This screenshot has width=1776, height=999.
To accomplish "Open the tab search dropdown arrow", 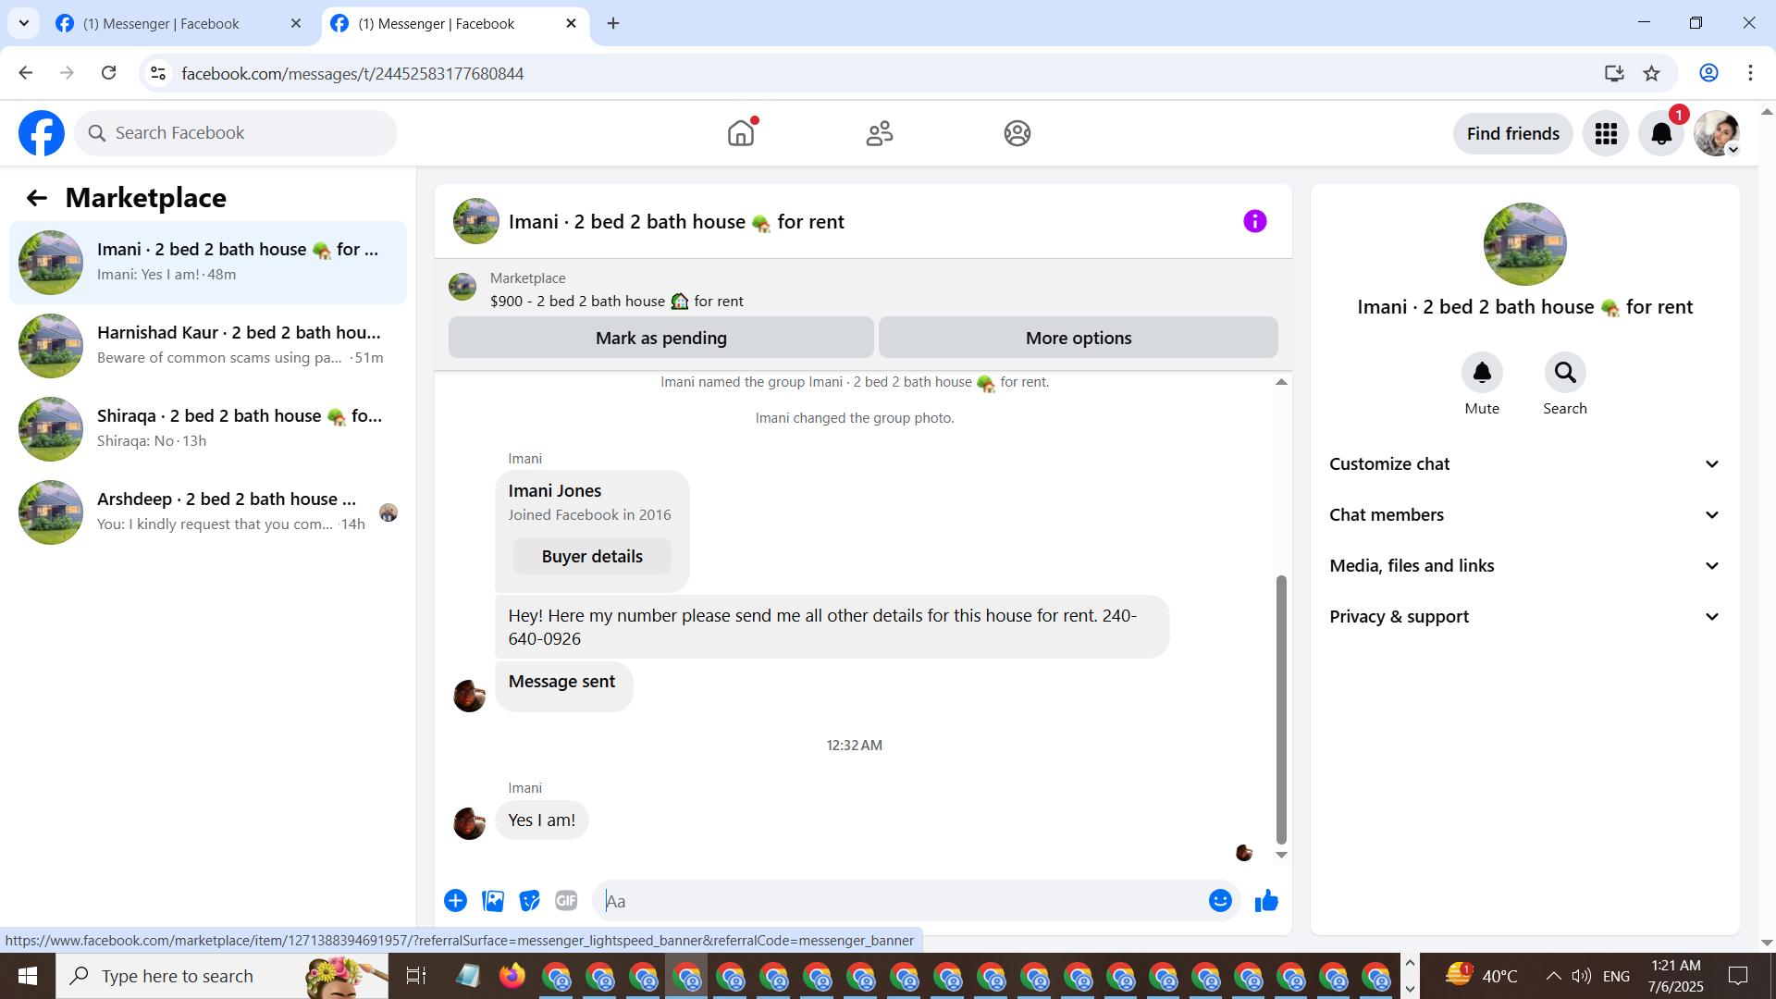I will [x=24, y=23].
